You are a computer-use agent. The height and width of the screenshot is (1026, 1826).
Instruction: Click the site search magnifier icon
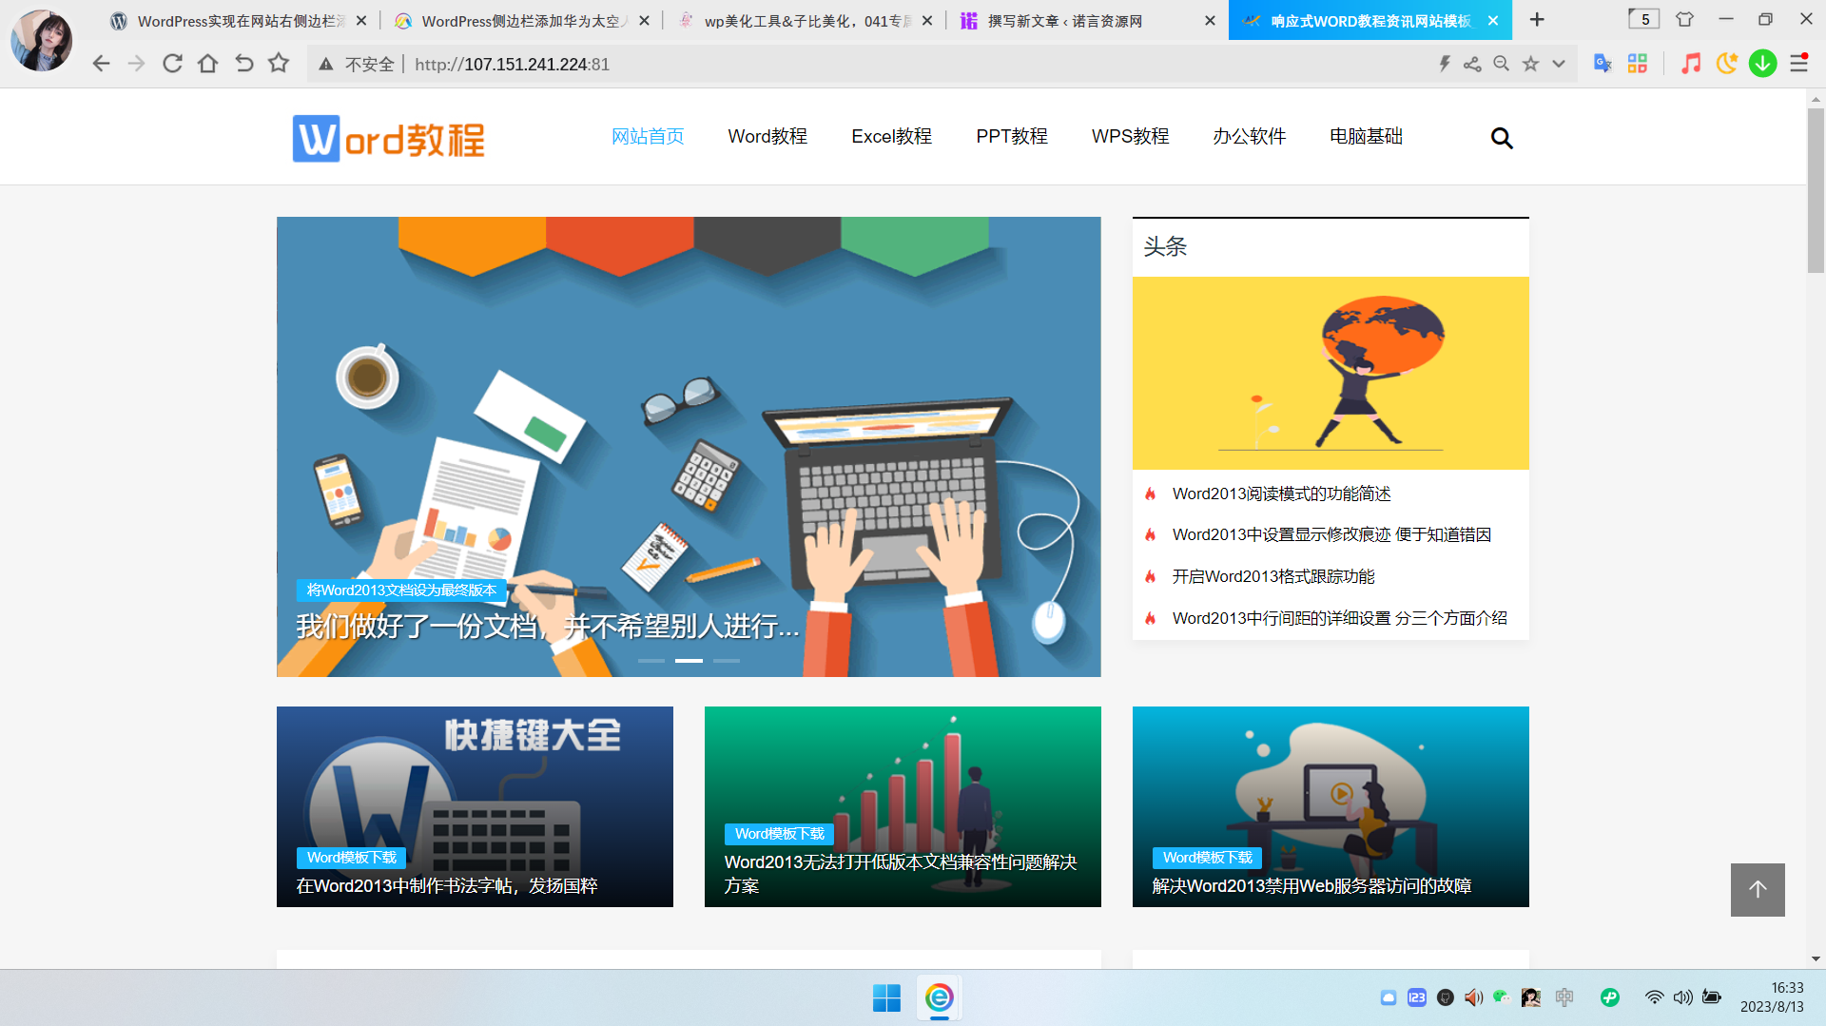[x=1502, y=138]
